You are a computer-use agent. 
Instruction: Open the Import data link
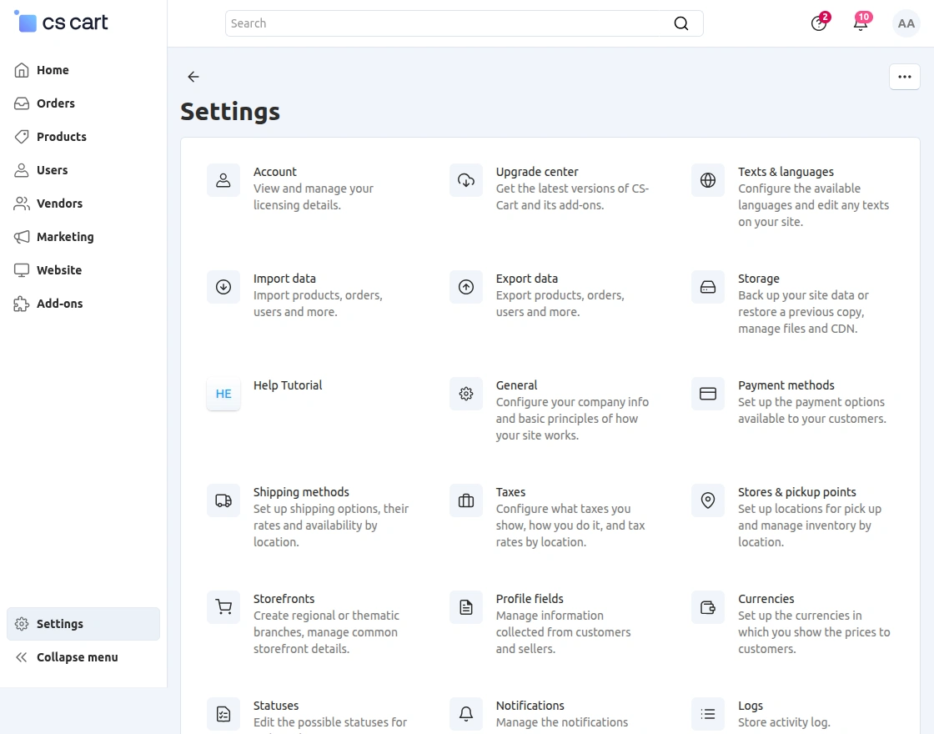click(x=284, y=279)
